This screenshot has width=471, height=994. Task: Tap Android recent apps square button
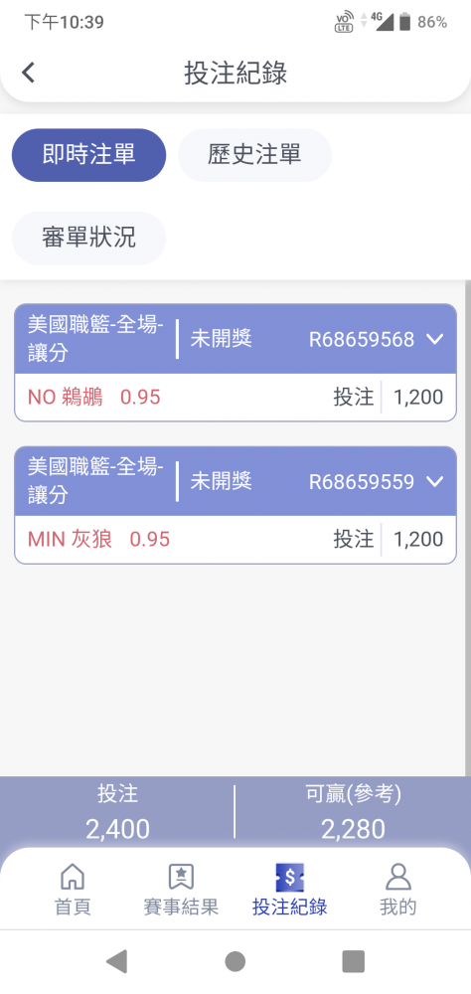[353, 961]
